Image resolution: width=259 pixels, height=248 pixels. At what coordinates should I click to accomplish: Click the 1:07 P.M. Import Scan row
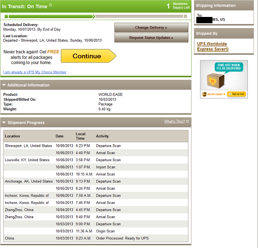coord(96,167)
